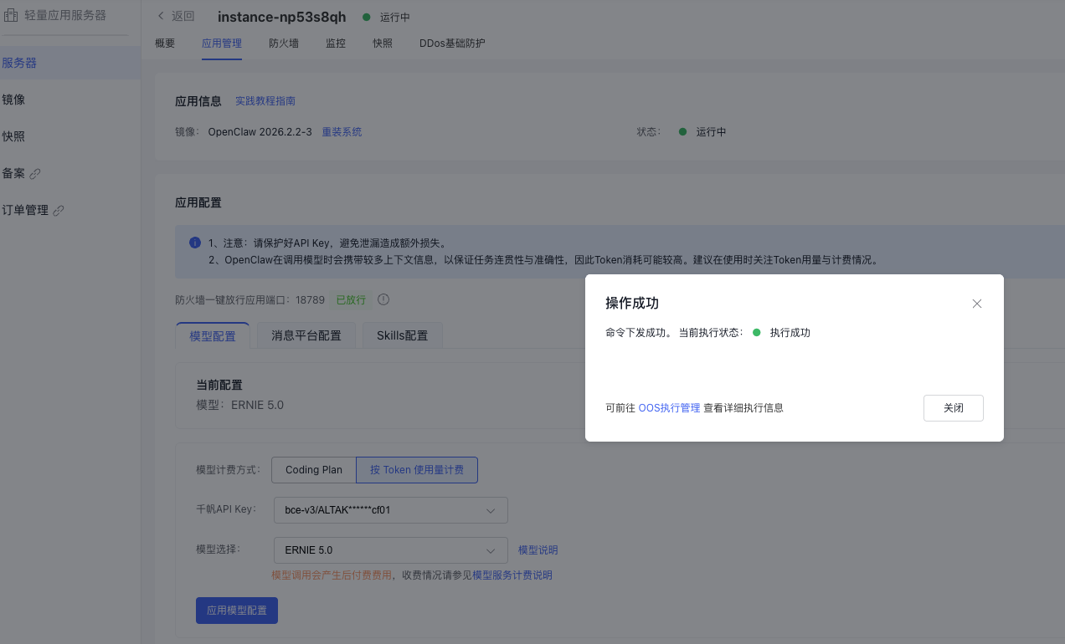Viewport: 1065px width, 644px height.
Task: Open the OOS执行管理 link
Action: pyautogui.click(x=669, y=408)
